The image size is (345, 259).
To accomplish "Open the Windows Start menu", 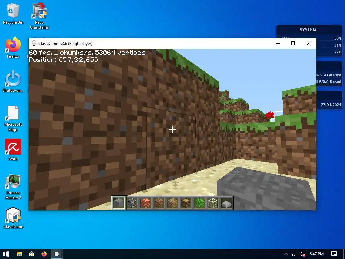I will pyautogui.click(x=6, y=254).
